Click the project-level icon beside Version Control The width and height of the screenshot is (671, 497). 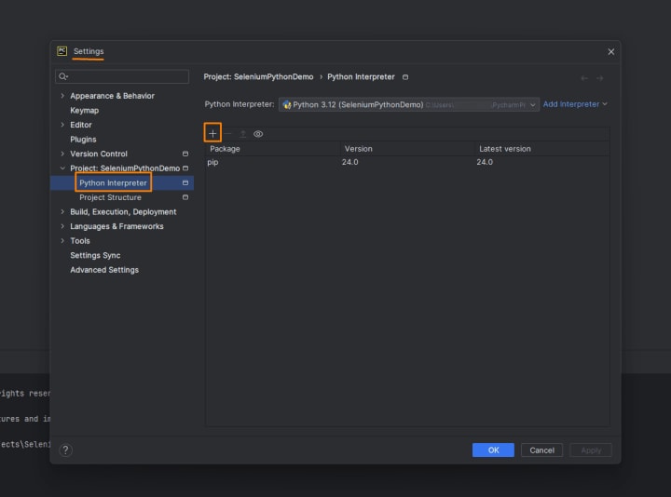(x=185, y=154)
